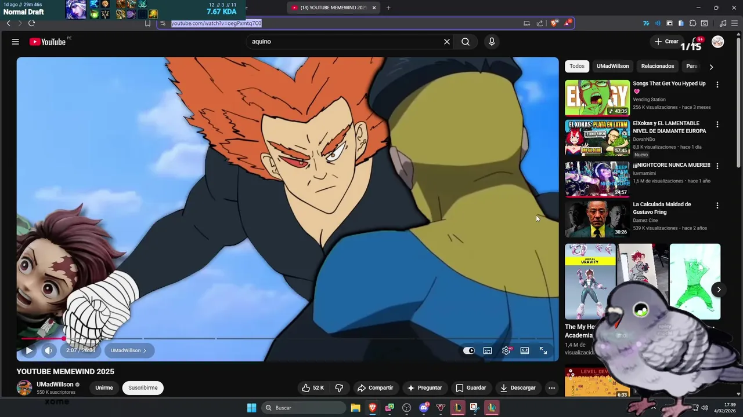Open the Brave Rewards triangle icon

point(568,23)
